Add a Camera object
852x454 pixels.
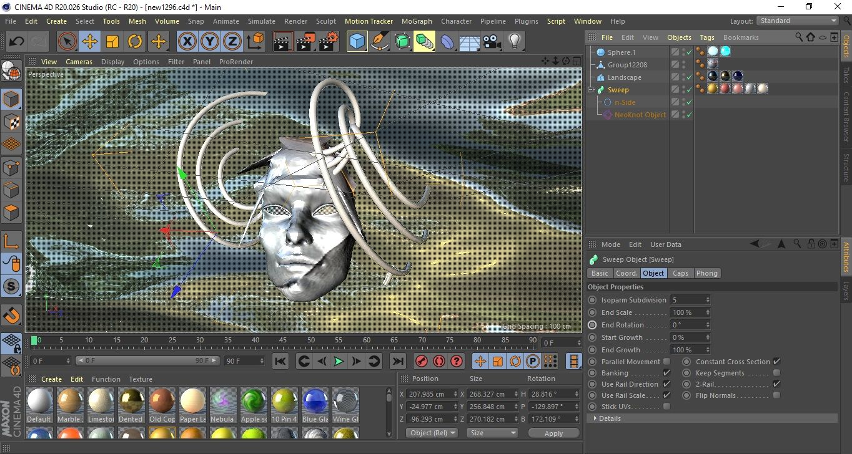point(492,42)
